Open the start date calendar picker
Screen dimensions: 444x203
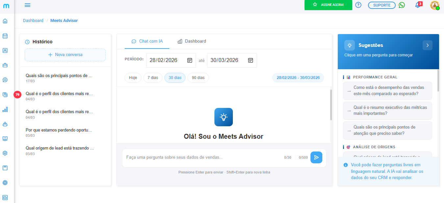click(189, 60)
